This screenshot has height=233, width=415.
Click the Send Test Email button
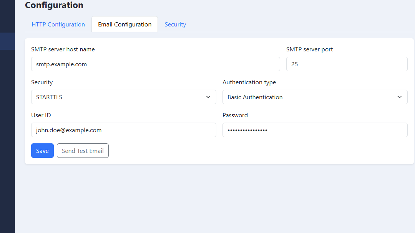(83, 151)
